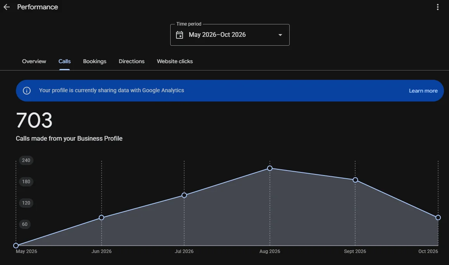
Task: Click the Sept 2026 axis label
Action: click(355, 251)
